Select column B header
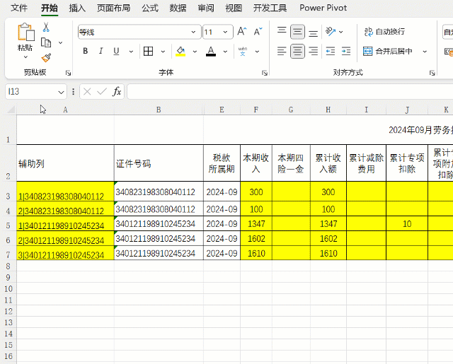This screenshot has height=364, width=453. pos(159,110)
